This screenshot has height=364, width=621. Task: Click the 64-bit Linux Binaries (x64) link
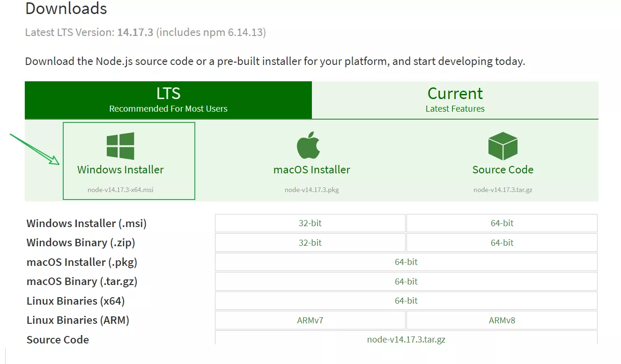click(406, 300)
